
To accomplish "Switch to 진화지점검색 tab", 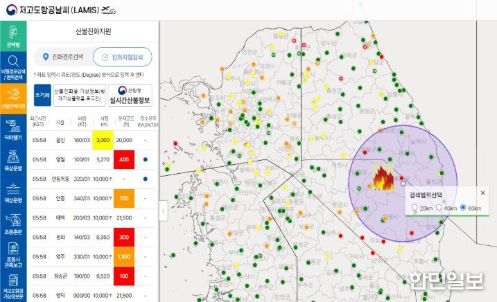I will coord(123,57).
